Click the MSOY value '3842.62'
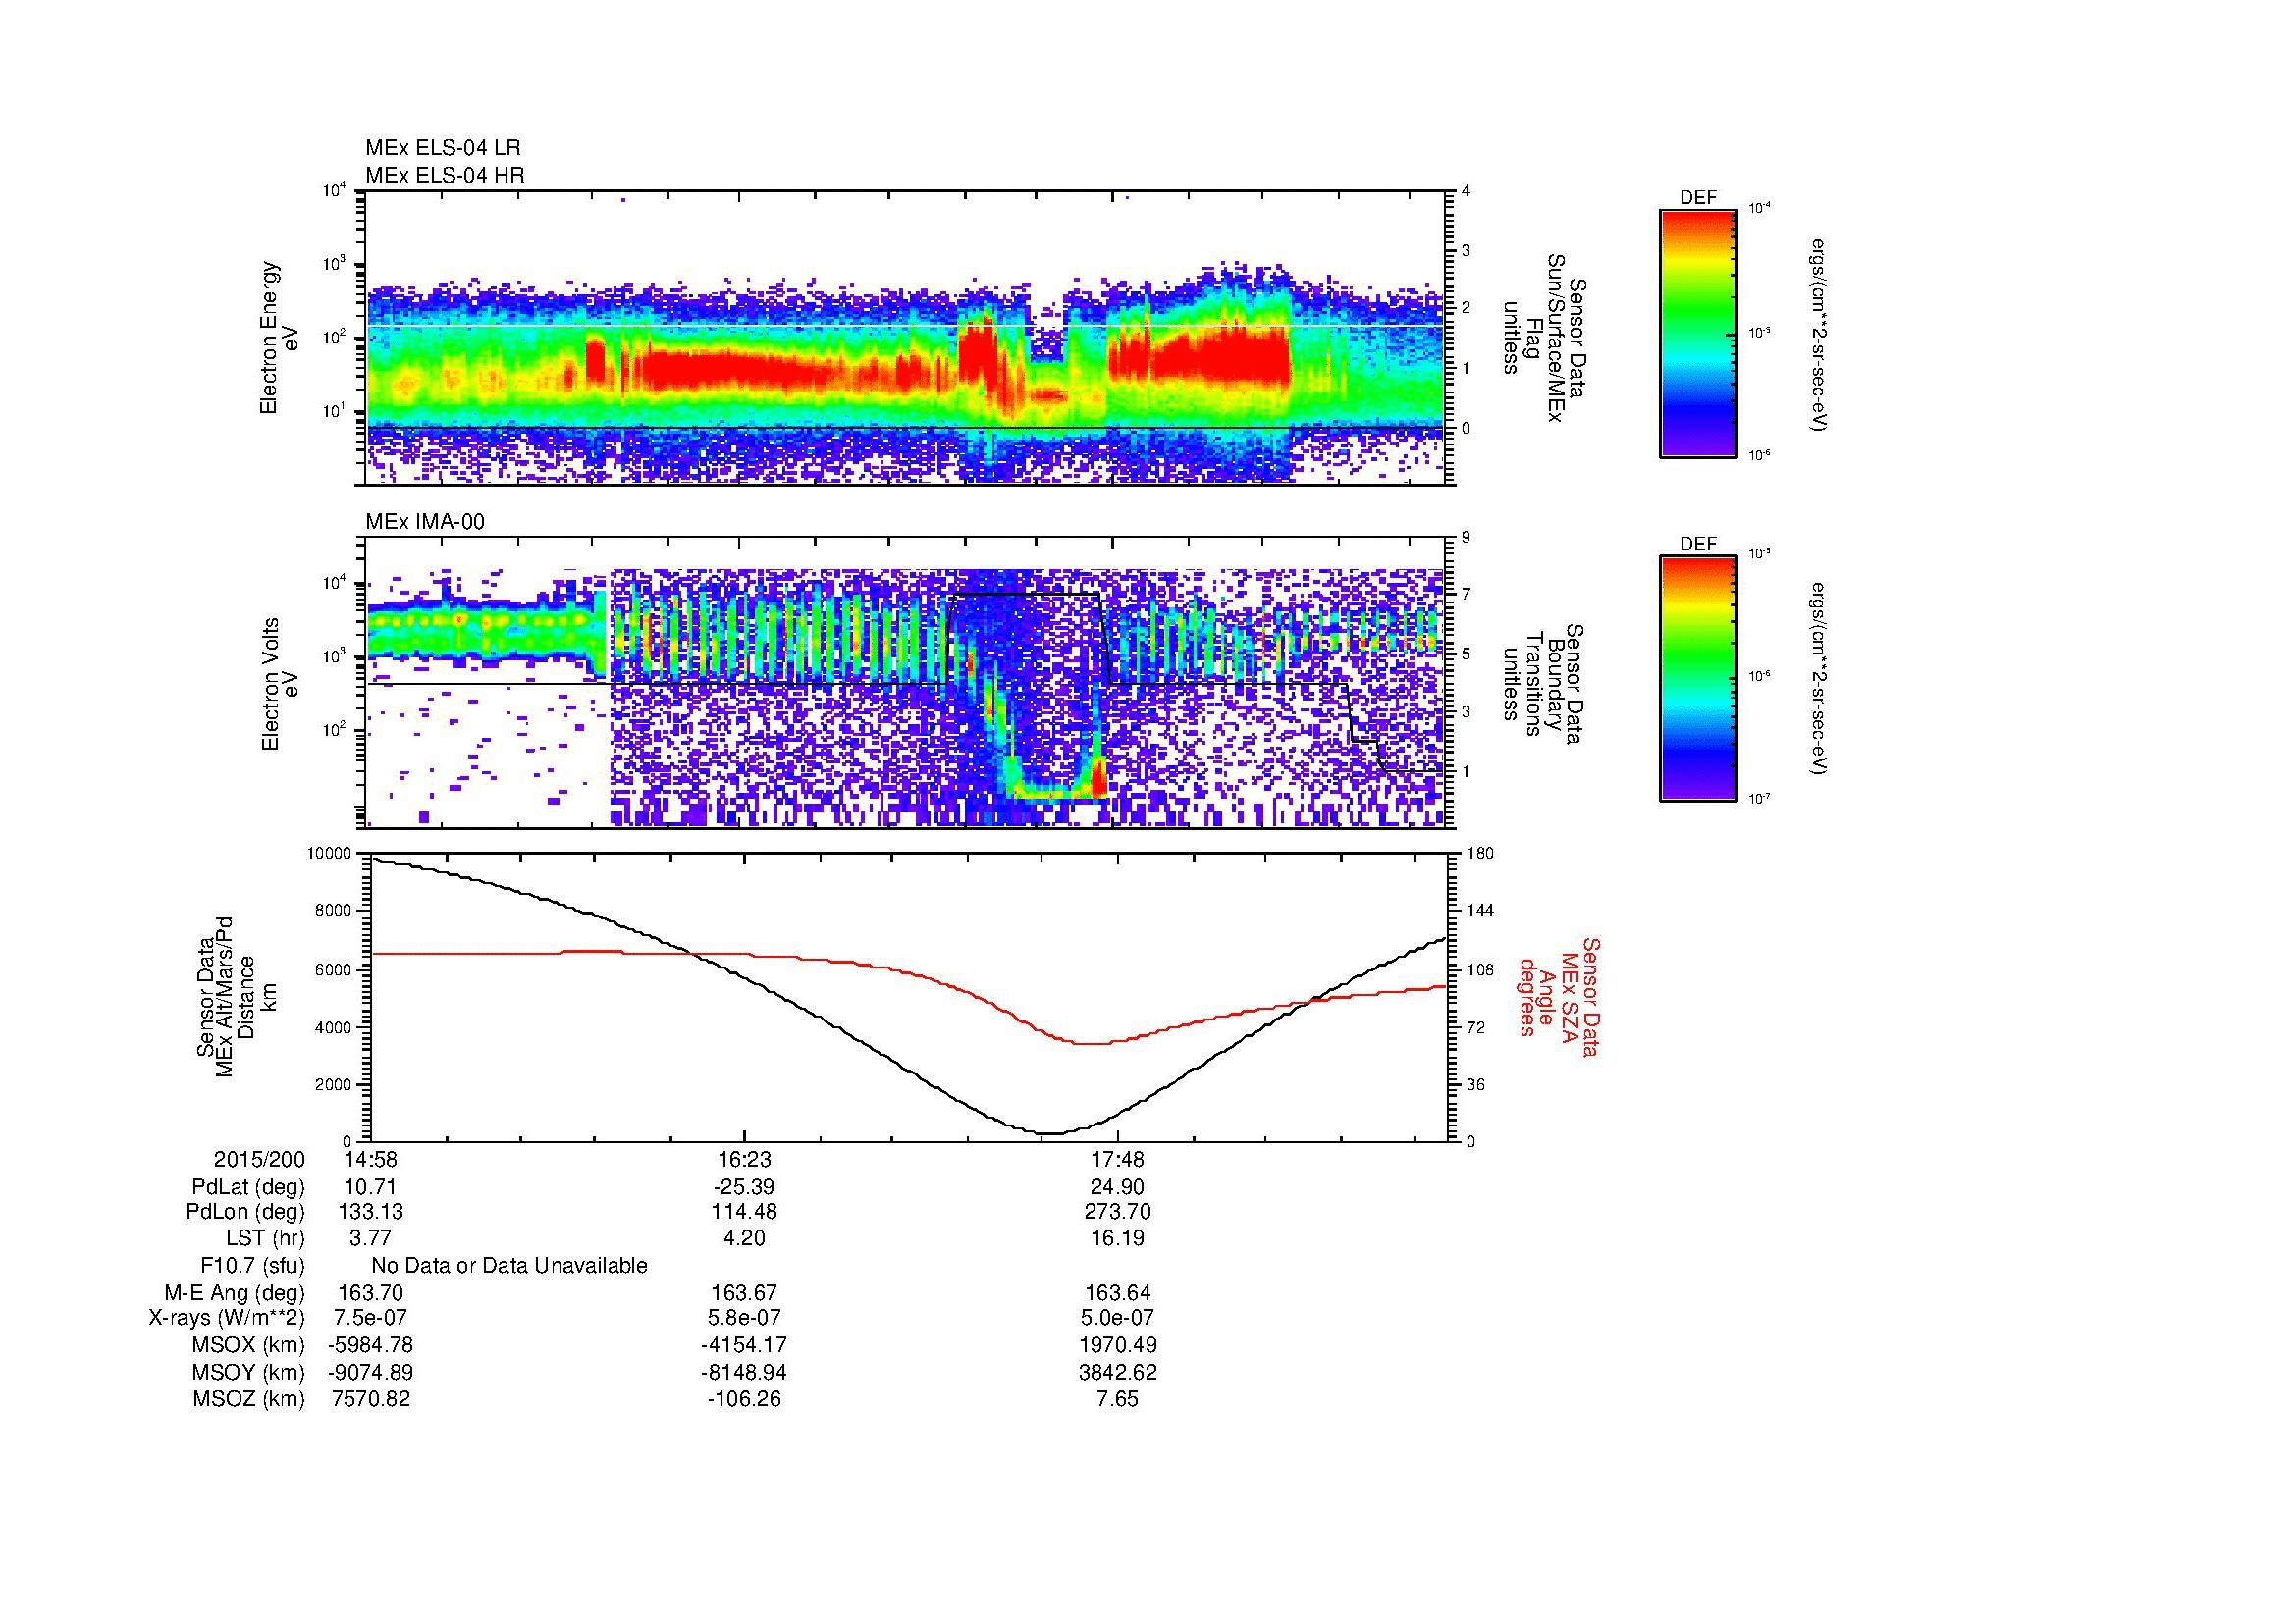This screenshot has width=2296, height=1622. pyautogui.click(x=1118, y=1372)
